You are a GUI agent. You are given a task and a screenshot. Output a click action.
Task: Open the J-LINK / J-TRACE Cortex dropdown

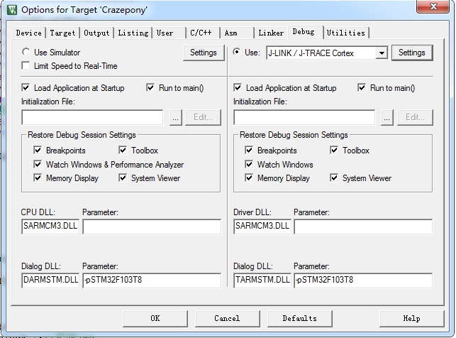tap(382, 53)
